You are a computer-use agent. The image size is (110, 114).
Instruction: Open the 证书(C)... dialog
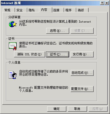(x=58, y=54)
